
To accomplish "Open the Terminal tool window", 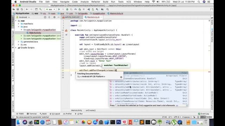I will (x=32, y=114).
